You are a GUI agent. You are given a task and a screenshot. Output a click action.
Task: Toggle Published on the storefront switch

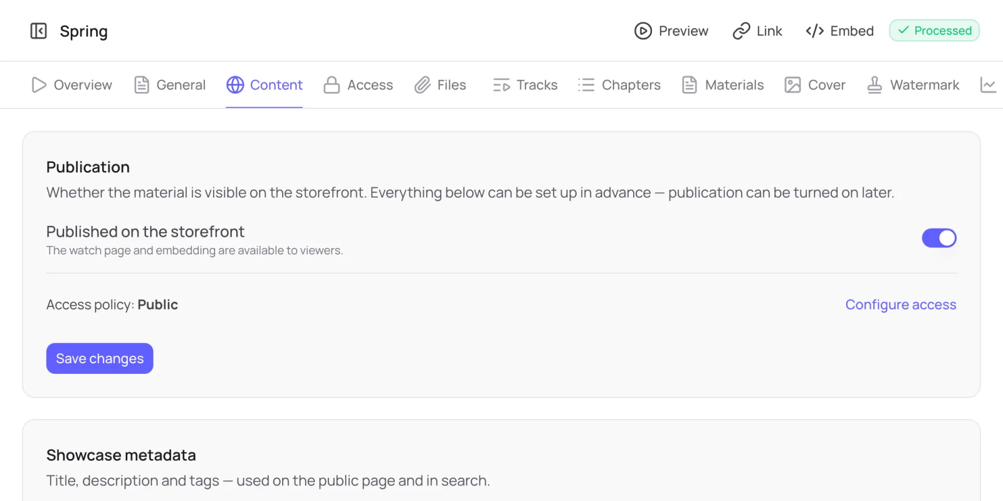pos(939,238)
